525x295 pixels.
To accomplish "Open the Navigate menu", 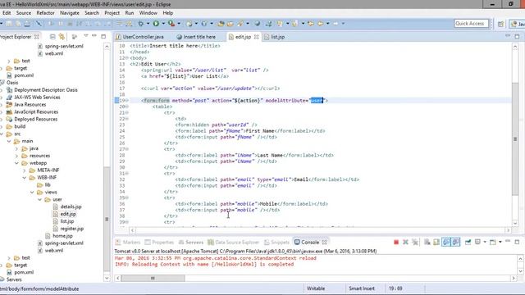I will pyautogui.click(x=70, y=13).
